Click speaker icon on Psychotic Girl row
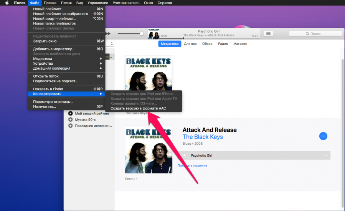The width and height of the screenshot is (345, 211). 184,155
